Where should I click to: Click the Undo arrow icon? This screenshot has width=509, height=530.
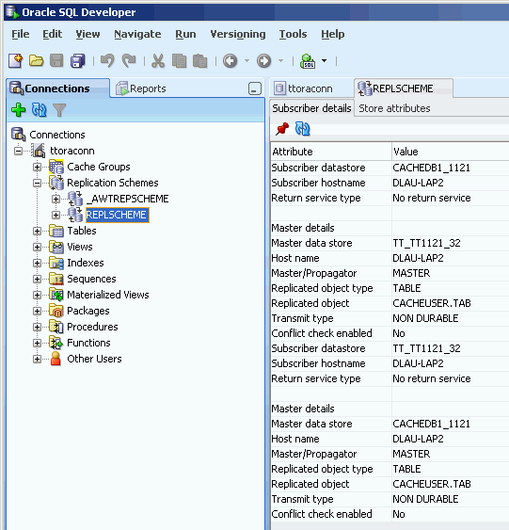tap(107, 61)
